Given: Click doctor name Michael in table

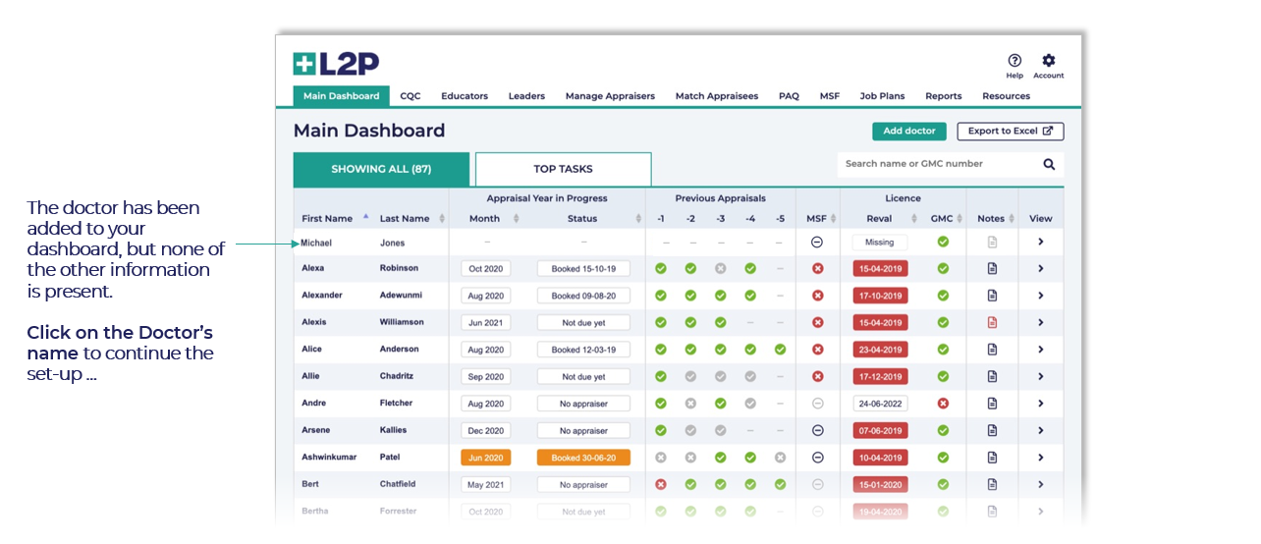Looking at the screenshot, I should (x=317, y=243).
